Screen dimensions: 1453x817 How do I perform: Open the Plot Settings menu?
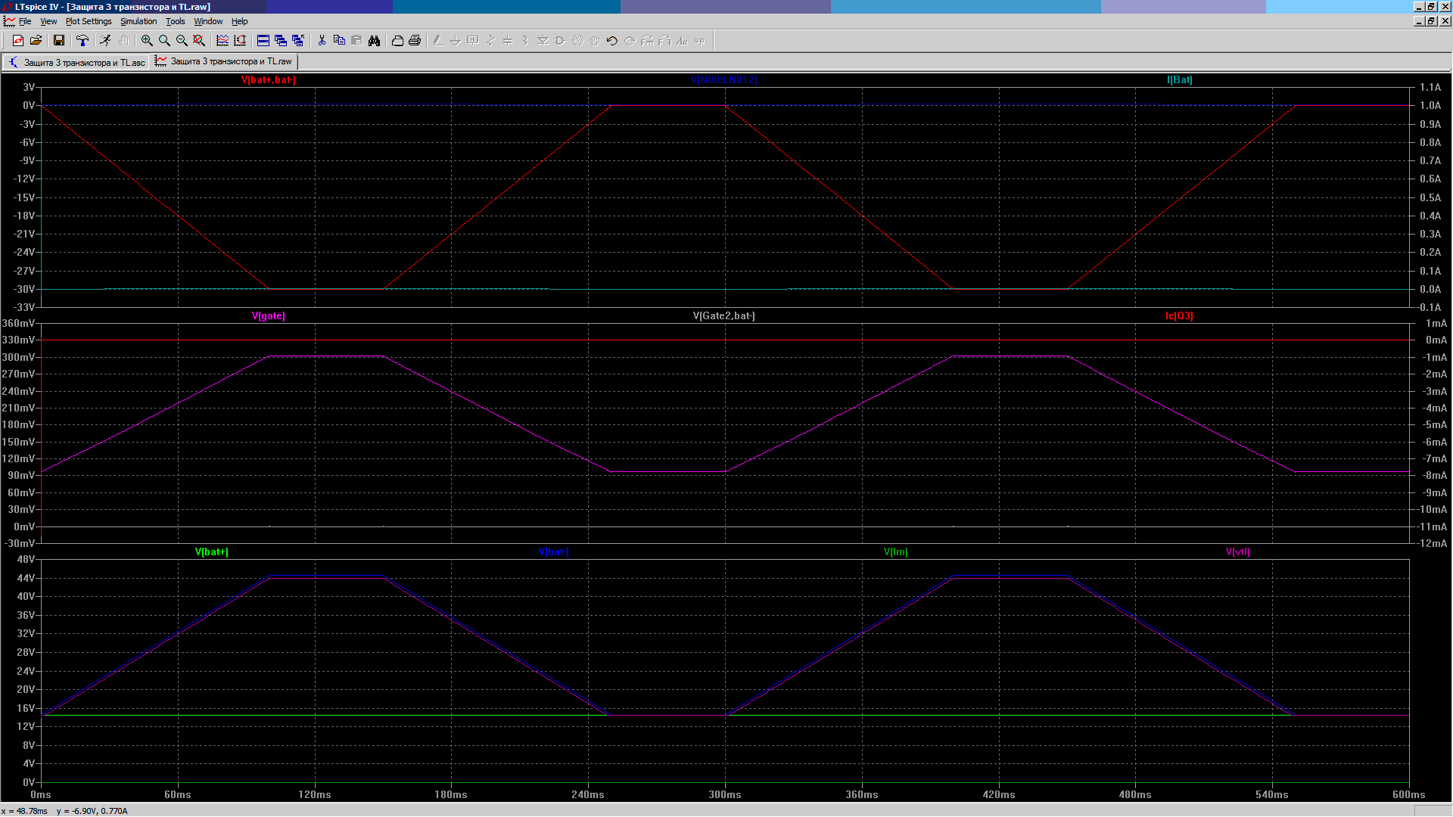click(89, 21)
